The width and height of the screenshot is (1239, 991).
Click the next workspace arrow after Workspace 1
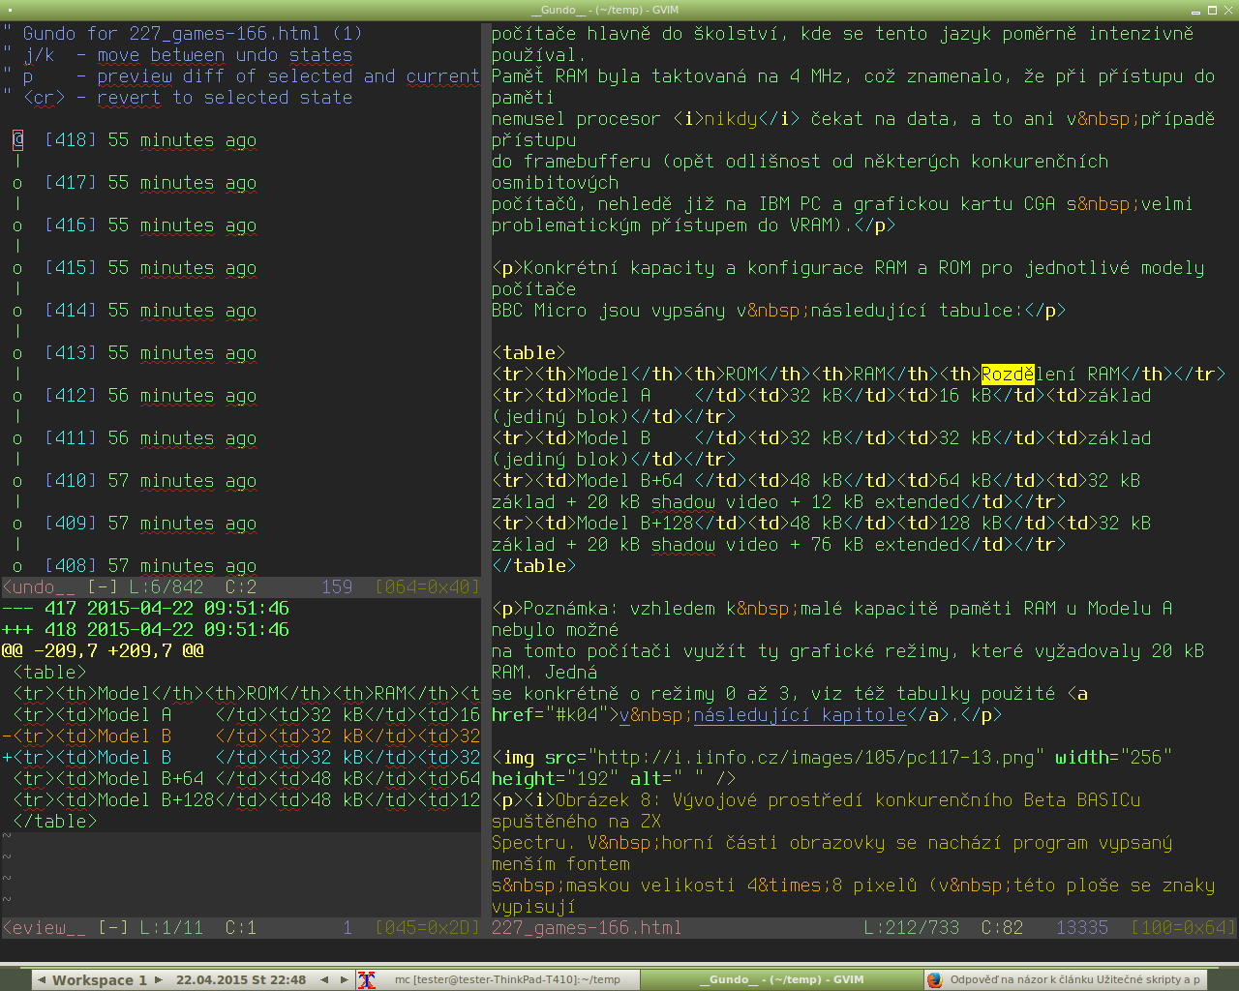point(159,979)
